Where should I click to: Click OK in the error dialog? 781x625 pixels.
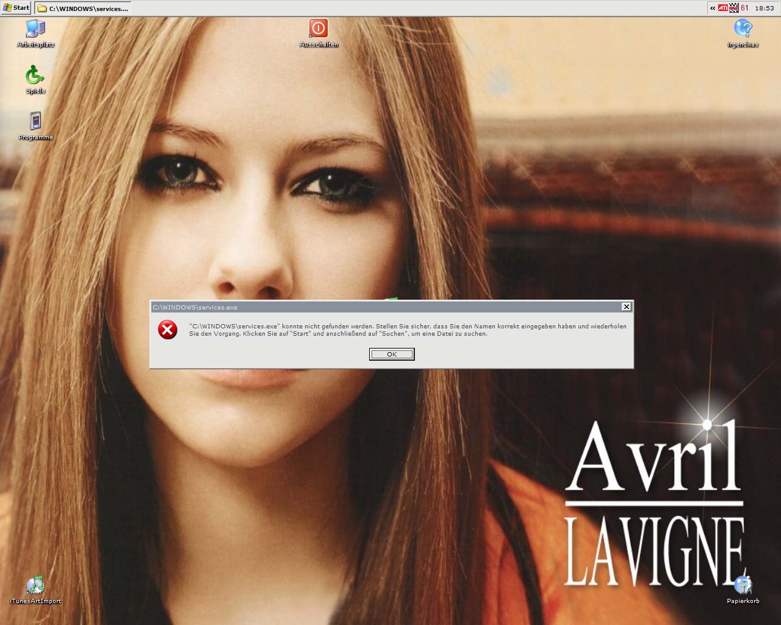tap(392, 354)
